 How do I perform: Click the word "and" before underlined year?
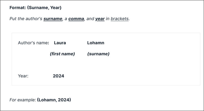tap(90, 19)
